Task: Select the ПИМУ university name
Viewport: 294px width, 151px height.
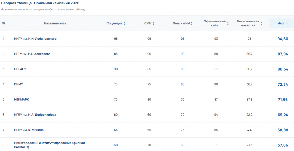Action: (x=19, y=84)
